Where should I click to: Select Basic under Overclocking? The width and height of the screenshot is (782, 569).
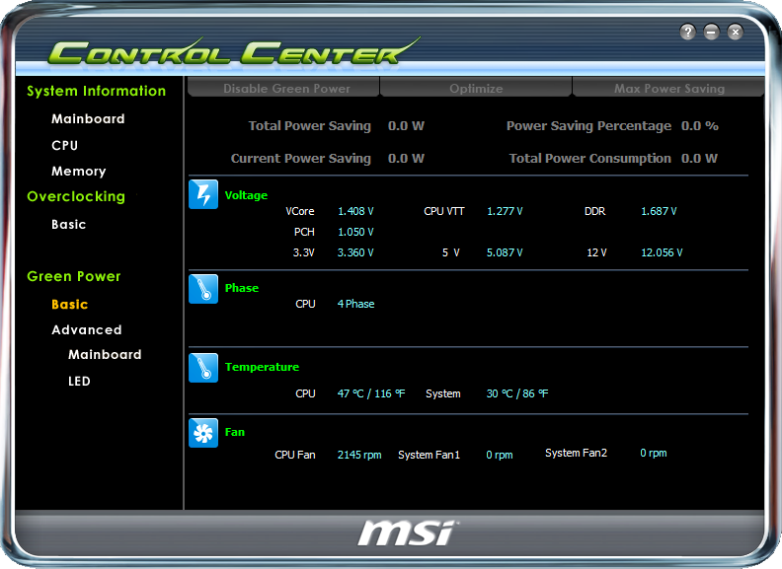69,224
